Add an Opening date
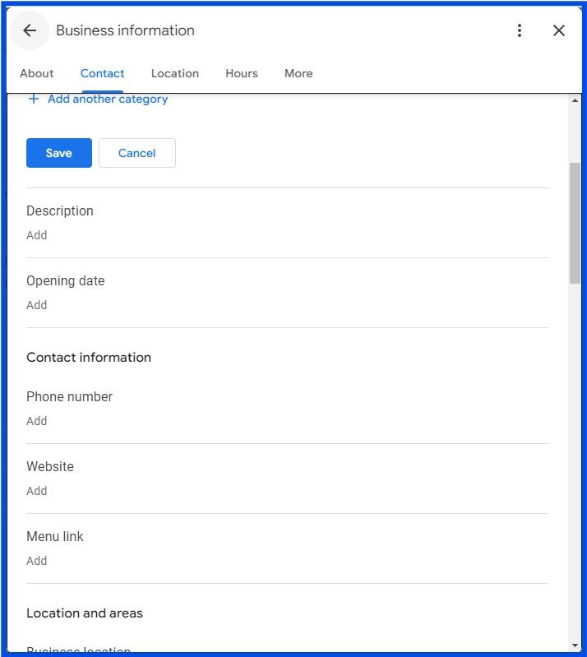 pyautogui.click(x=37, y=305)
